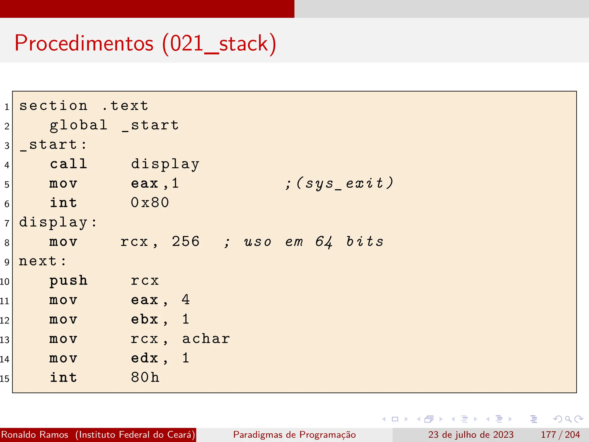589x442 pixels.
Task: Click code line 'section .text'
Action: [84, 106]
